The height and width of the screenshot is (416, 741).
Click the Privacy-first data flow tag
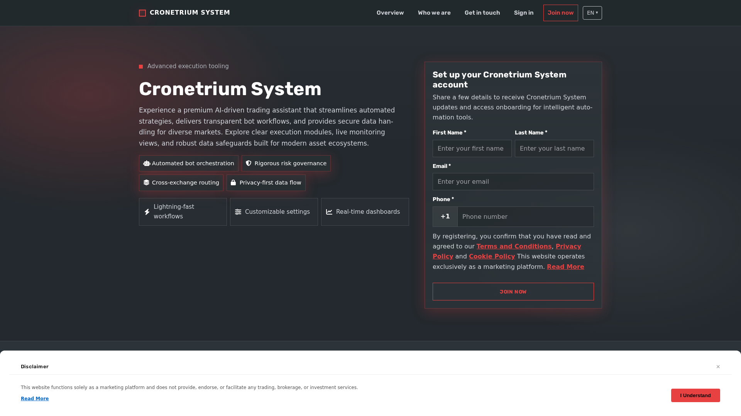tap(266, 183)
